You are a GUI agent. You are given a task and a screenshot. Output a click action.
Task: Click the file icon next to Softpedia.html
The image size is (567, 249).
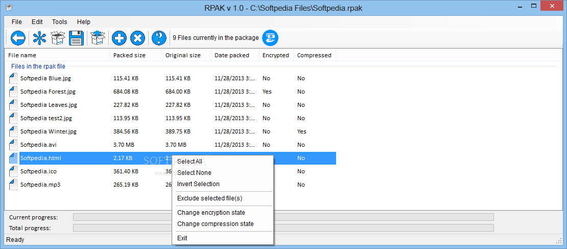tap(13, 158)
